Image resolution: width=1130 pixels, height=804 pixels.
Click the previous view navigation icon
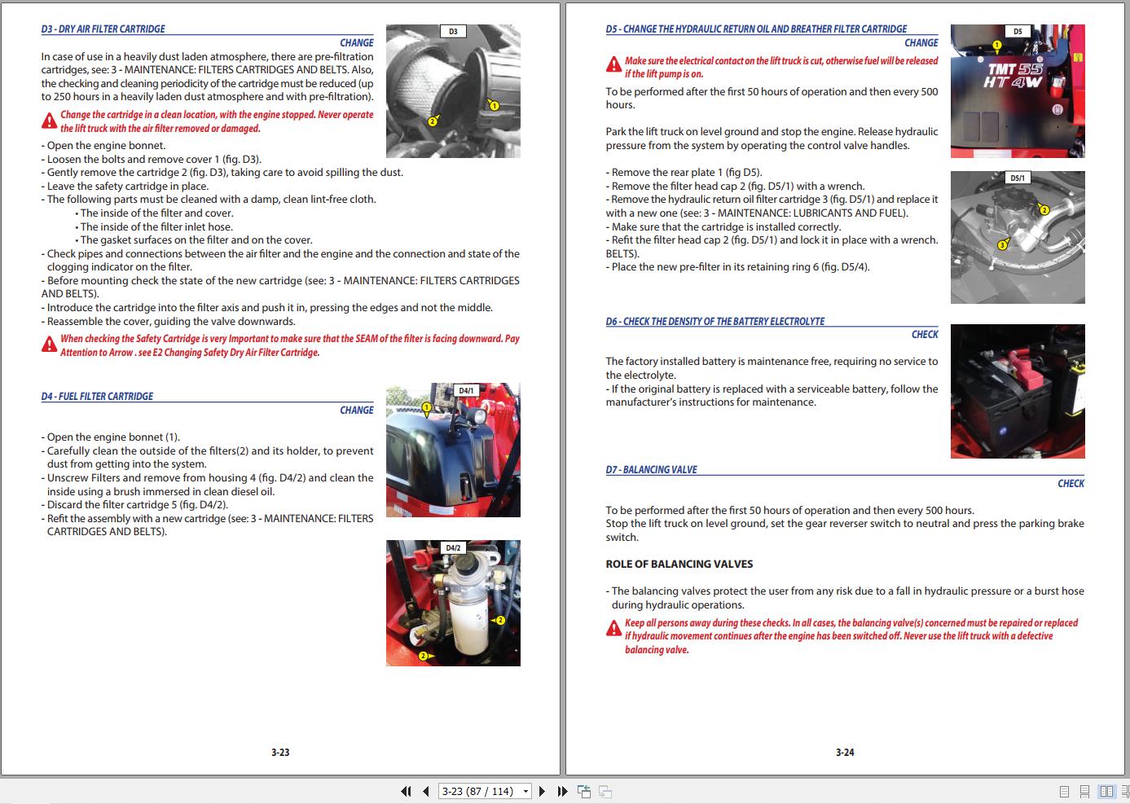pos(584,790)
